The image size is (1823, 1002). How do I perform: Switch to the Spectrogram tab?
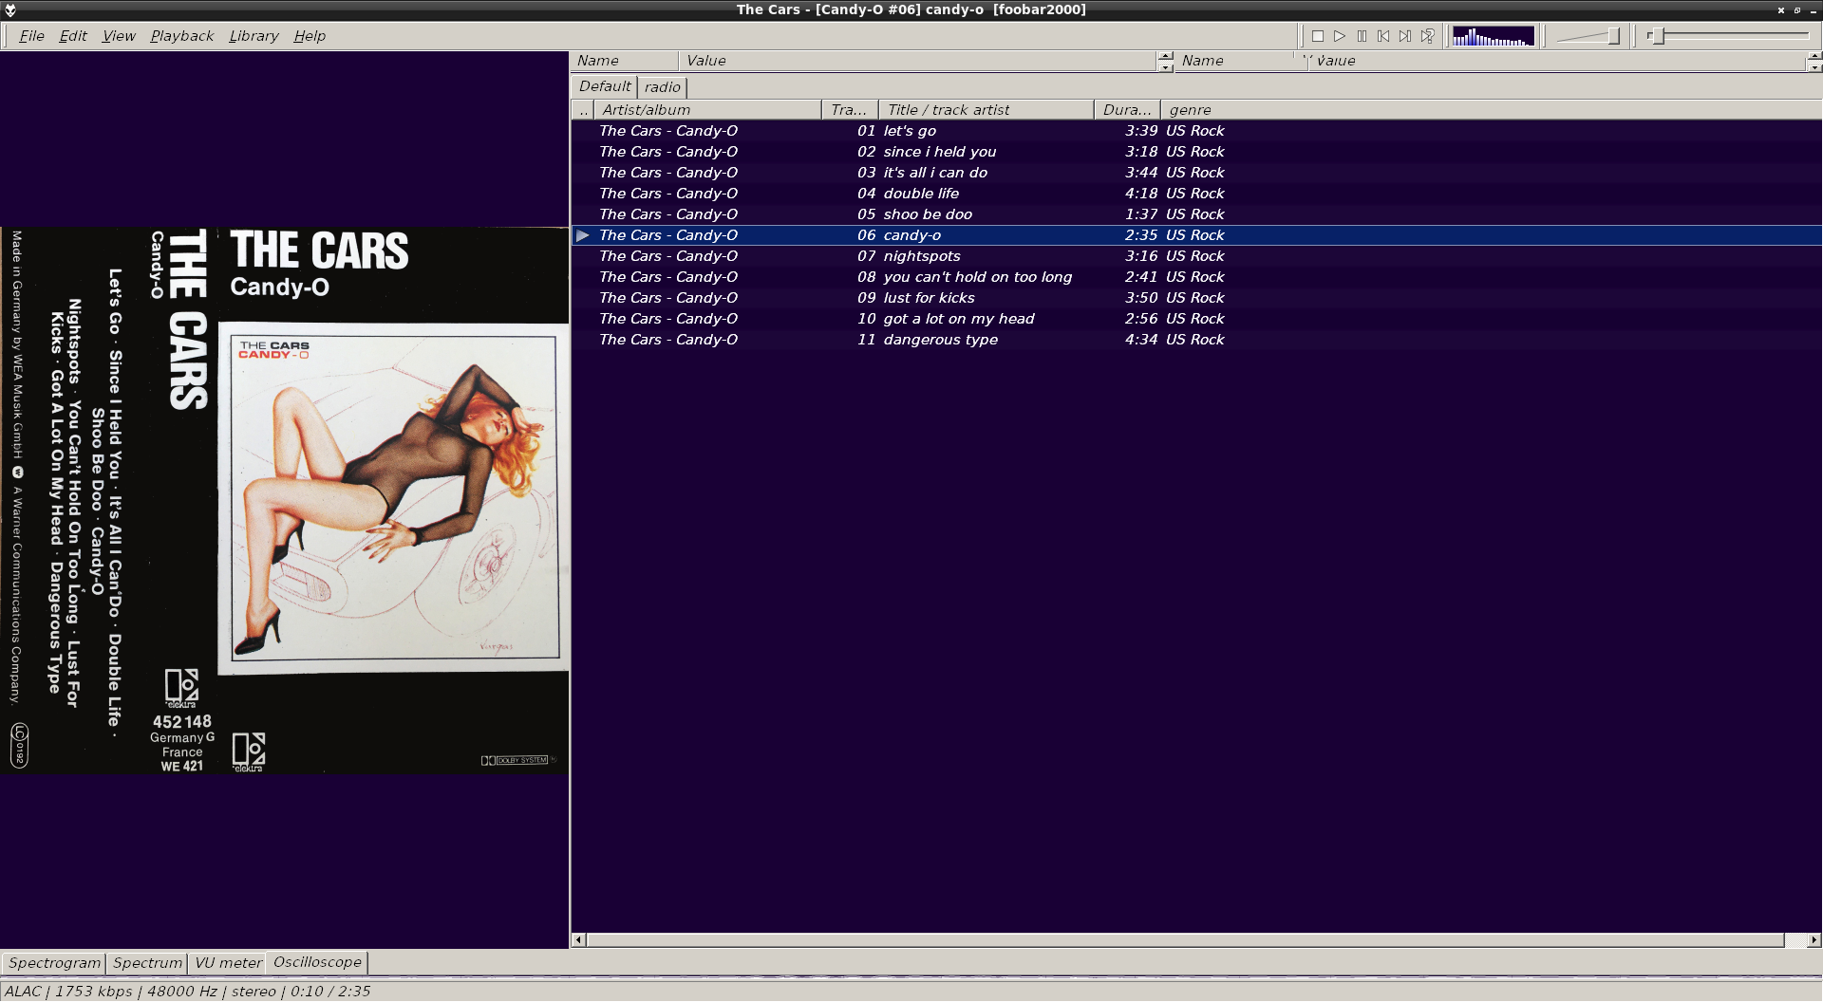coord(54,963)
